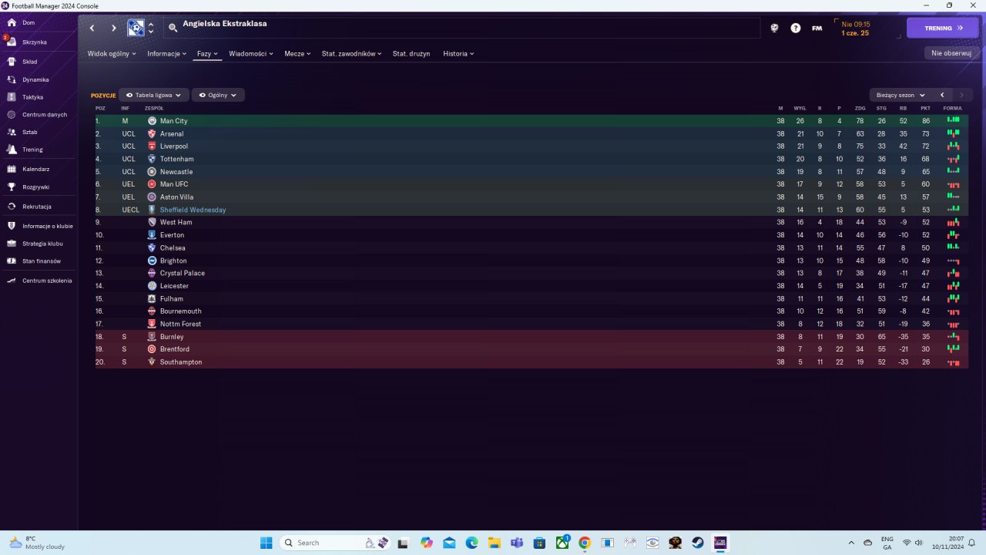Click the Nie obserwuj button
This screenshot has height=555, width=986.
pyautogui.click(x=951, y=53)
